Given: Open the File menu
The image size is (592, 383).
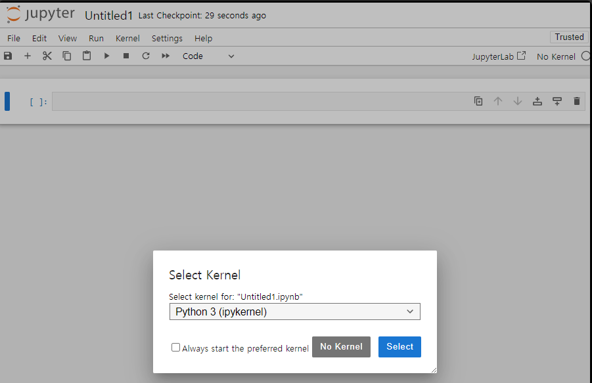Looking at the screenshot, I should coord(14,39).
